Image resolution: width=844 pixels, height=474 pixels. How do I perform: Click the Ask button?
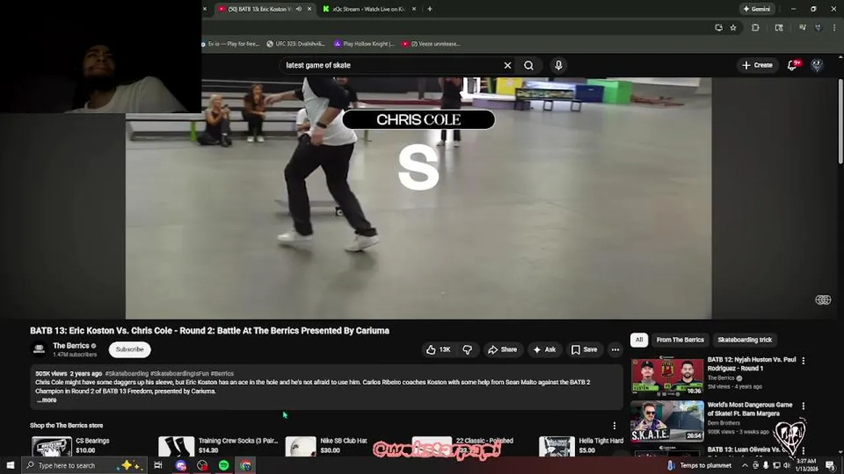(544, 350)
